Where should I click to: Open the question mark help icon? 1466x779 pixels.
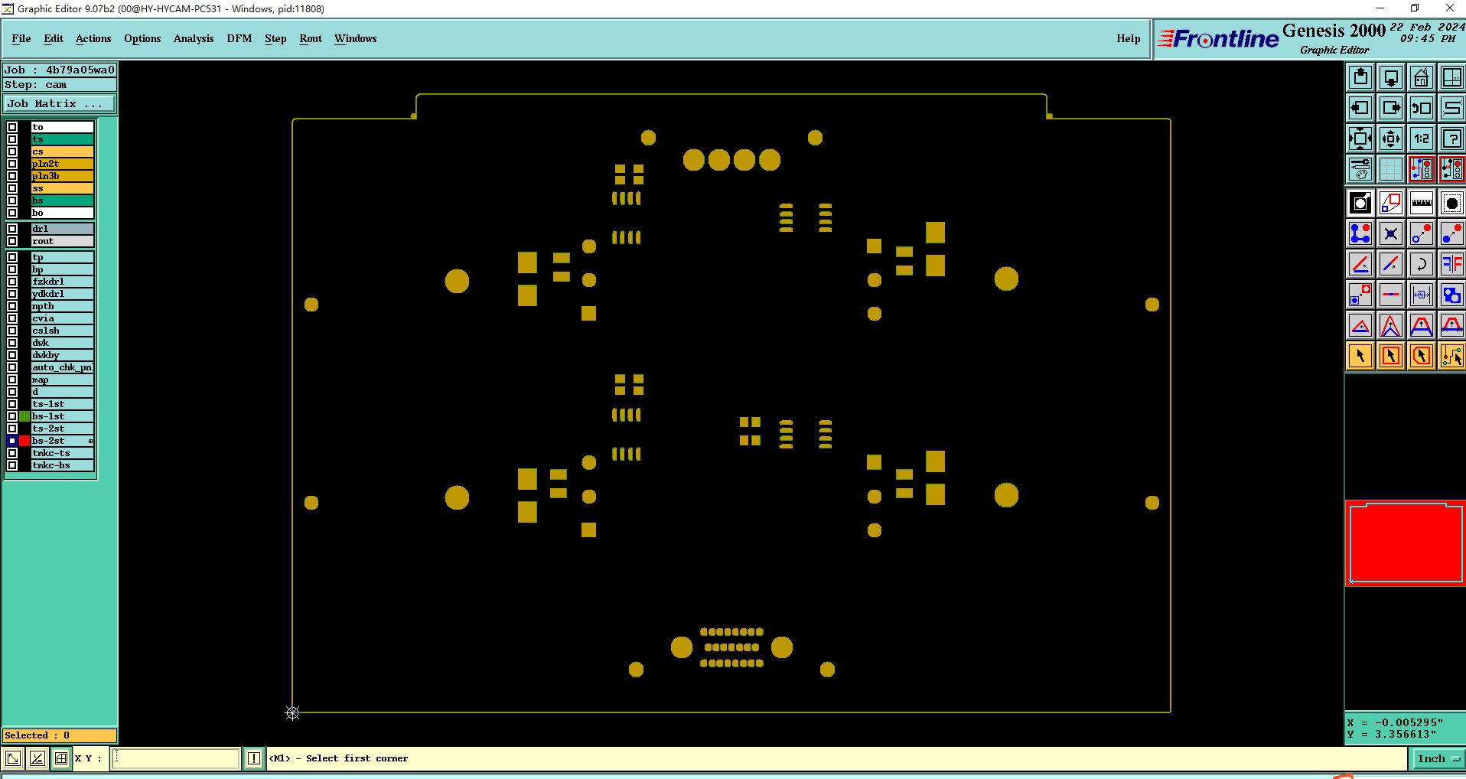[1451, 139]
